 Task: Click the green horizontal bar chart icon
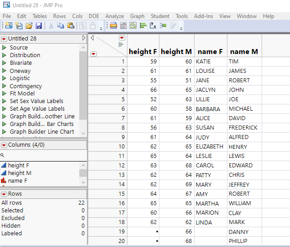tap(143, 26)
